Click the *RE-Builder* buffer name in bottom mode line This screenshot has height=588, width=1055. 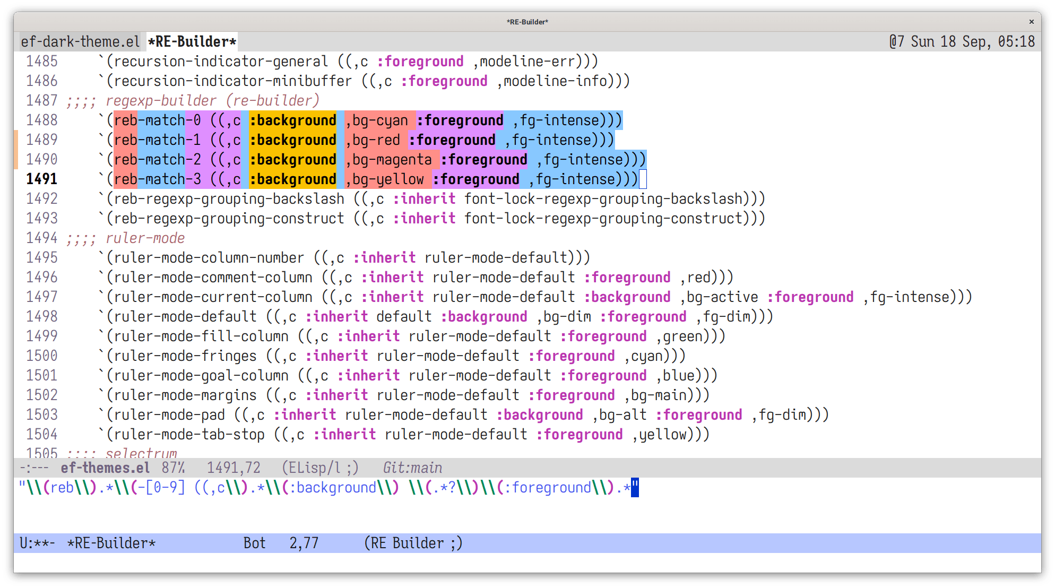click(111, 543)
